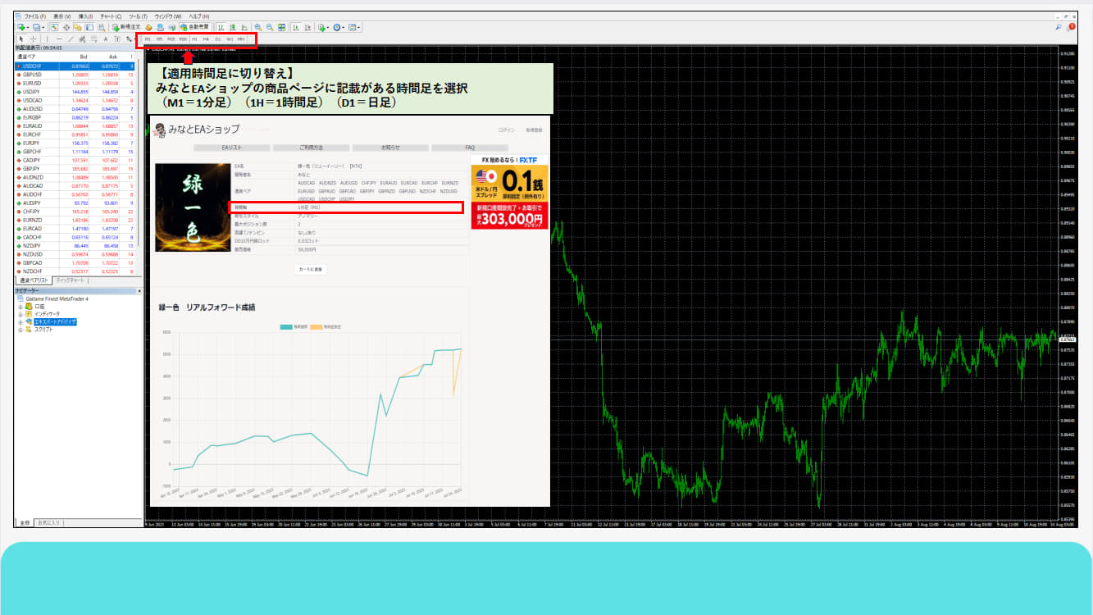Expand the エキスパートアドバイザ tree node
Screen dimensions: 1093x615
click(20, 321)
